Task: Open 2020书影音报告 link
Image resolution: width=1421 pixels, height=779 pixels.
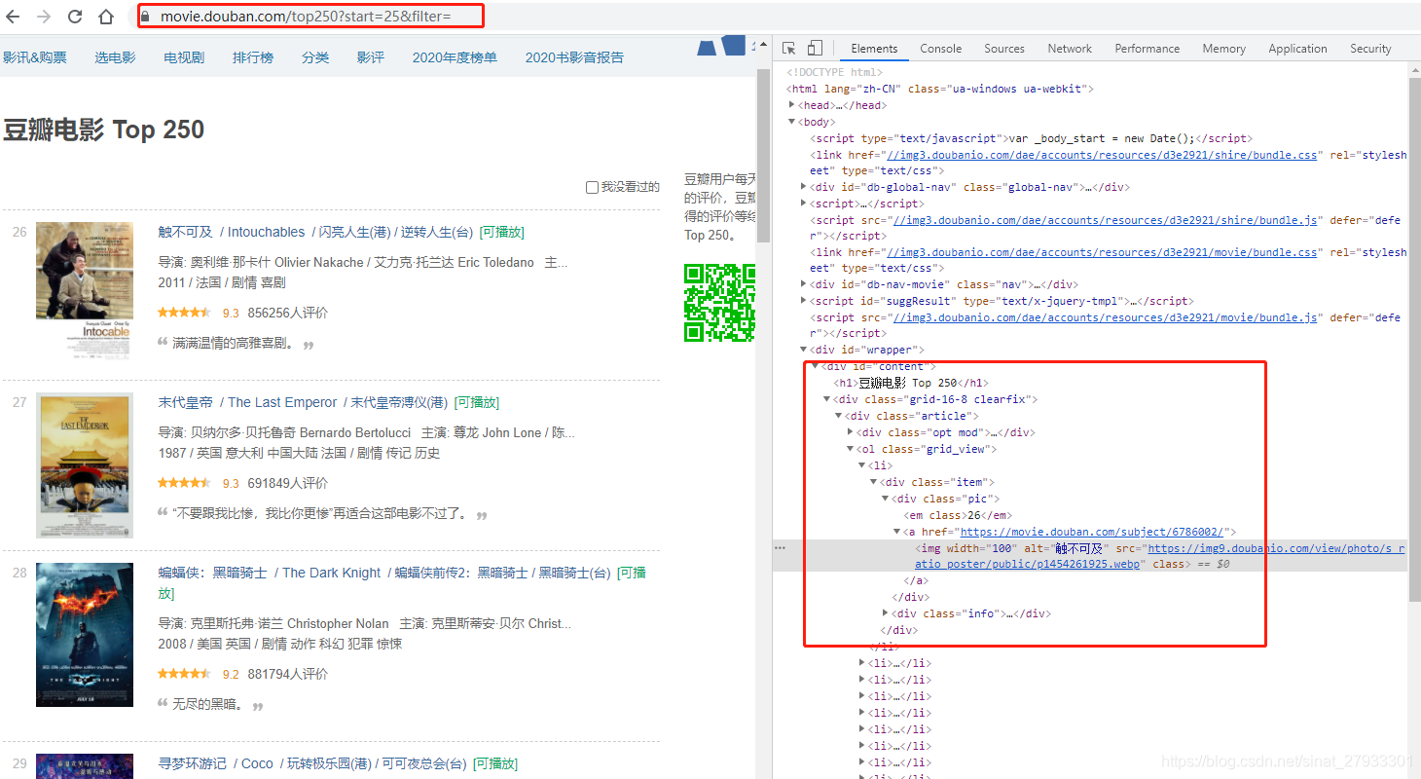Action: coord(574,57)
